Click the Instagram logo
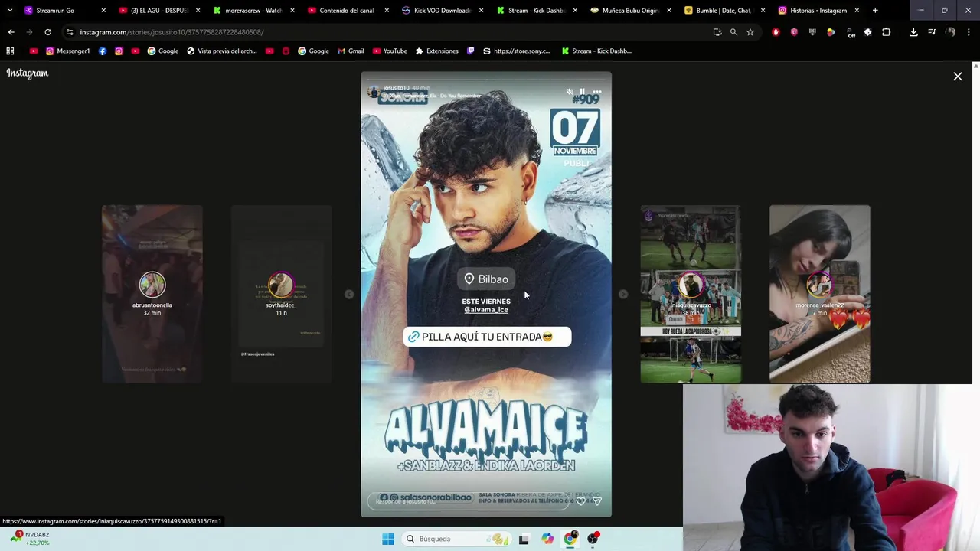The height and width of the screenshot is (551, 980). coord(28,73)
